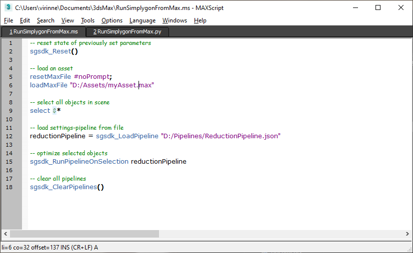Click 'reductionPipeline' variable on line 12
Viewport: 413px width, 253px height.
(57, 136)
